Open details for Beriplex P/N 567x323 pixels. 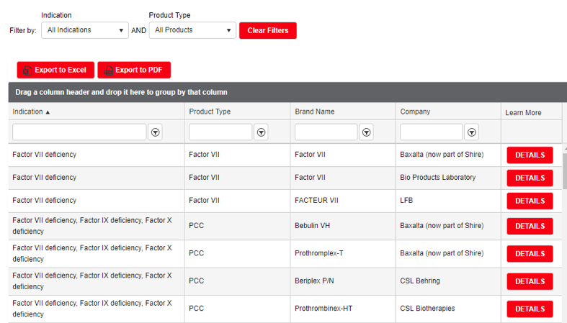click(530, 281)
